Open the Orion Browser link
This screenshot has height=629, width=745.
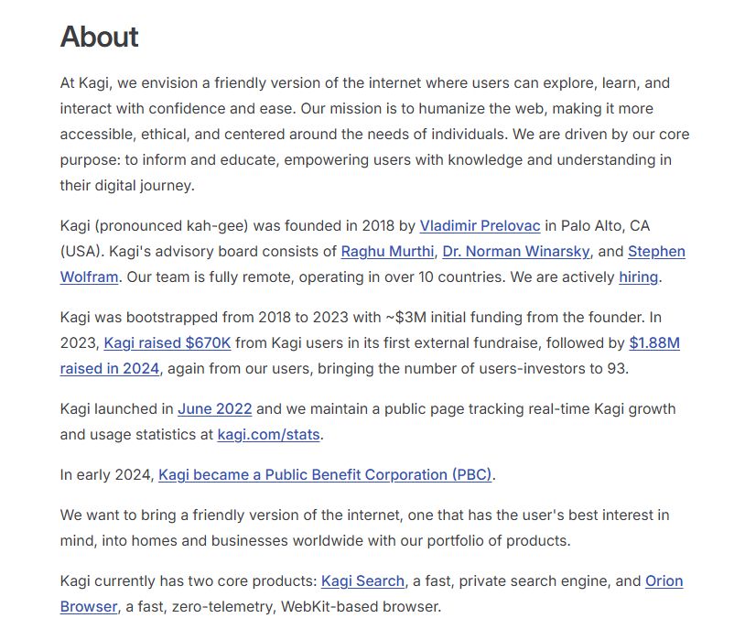[x=664, y=581]
